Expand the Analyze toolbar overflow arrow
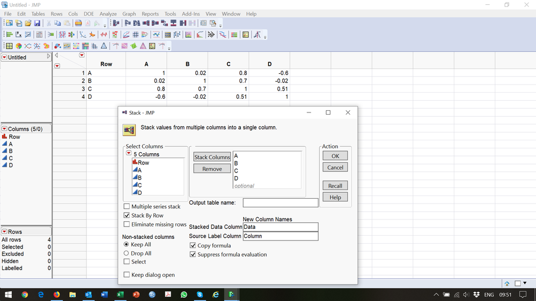The height and width of the screenshot is (301, 536). pos(265,36)
